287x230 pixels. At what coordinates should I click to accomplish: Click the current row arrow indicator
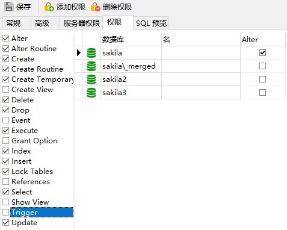[x=79, y=53]
